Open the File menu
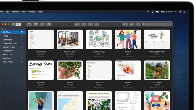Viewport: 196px width, 110px height. click(2, 11)
